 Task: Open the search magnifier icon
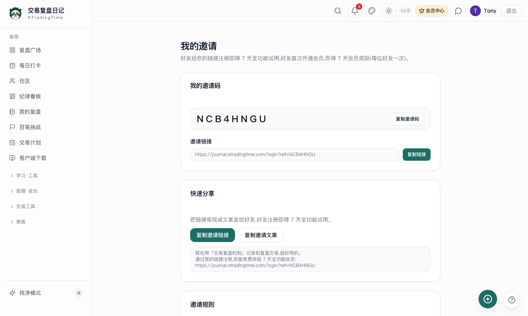(x=338, y=11)
